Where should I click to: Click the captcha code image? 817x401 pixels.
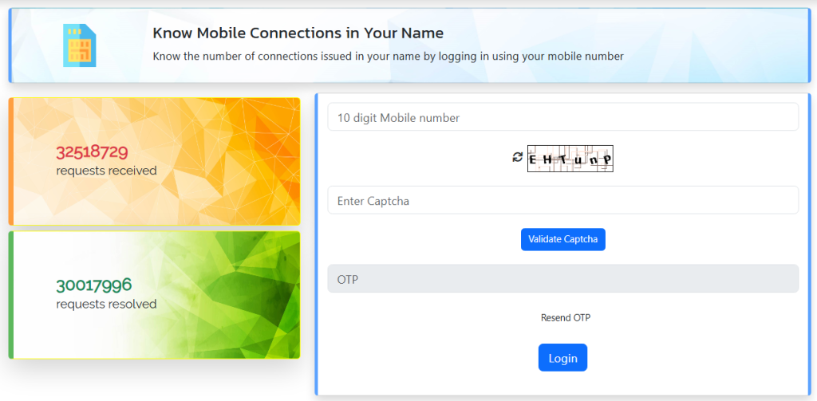coord(570,159)
